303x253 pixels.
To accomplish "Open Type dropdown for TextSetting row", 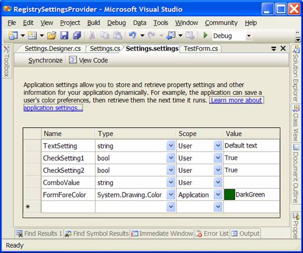I will (x=171, y=145).
